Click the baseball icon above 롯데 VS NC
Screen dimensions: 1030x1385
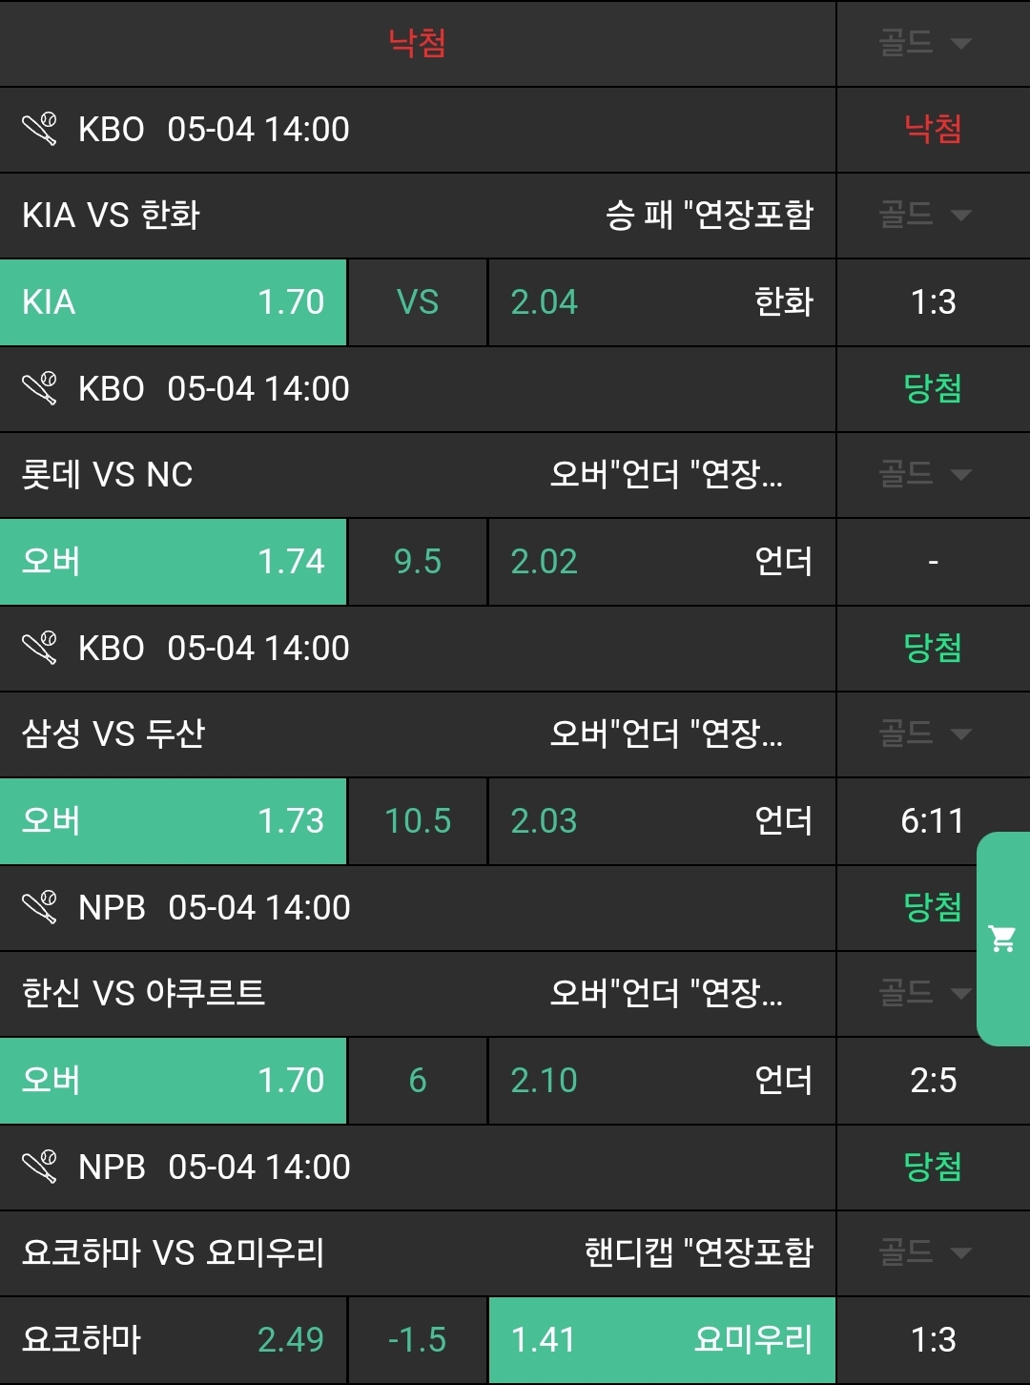[x=40, y=388]
